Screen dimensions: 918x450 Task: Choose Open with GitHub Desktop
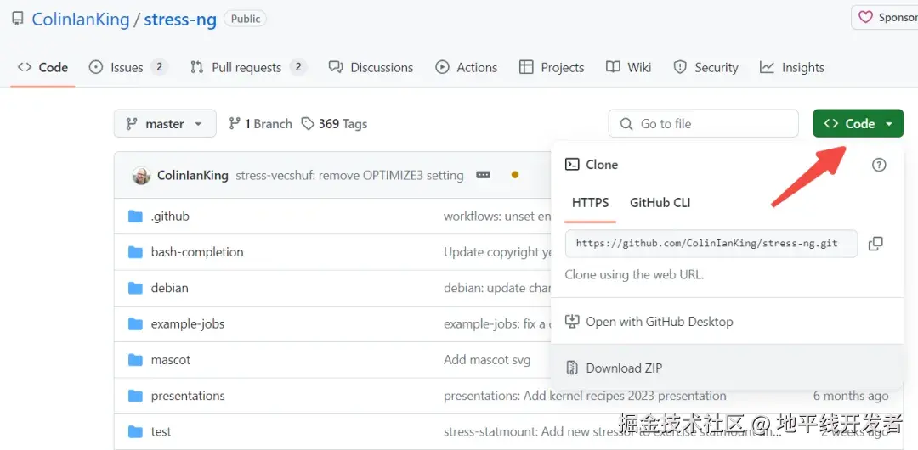pos(660,321)
